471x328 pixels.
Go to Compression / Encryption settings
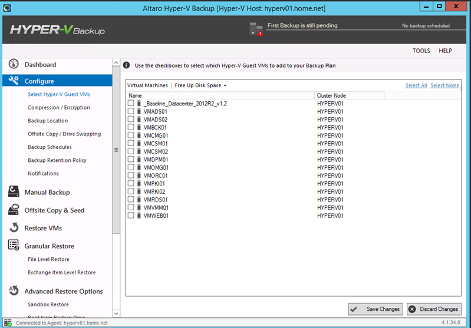pos(59,107)
